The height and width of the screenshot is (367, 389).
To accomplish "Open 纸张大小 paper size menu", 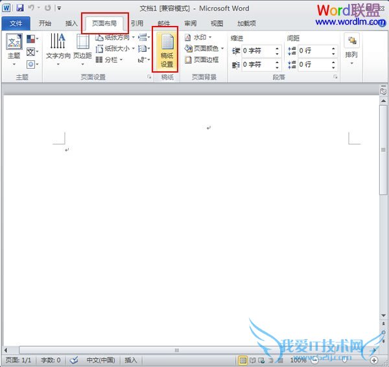I will click(x=115, y=49).
